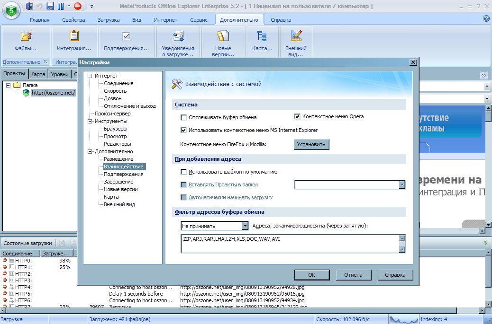
Task: Open Интеграция clipboard ribbon icon
Action: coord(74,36)
